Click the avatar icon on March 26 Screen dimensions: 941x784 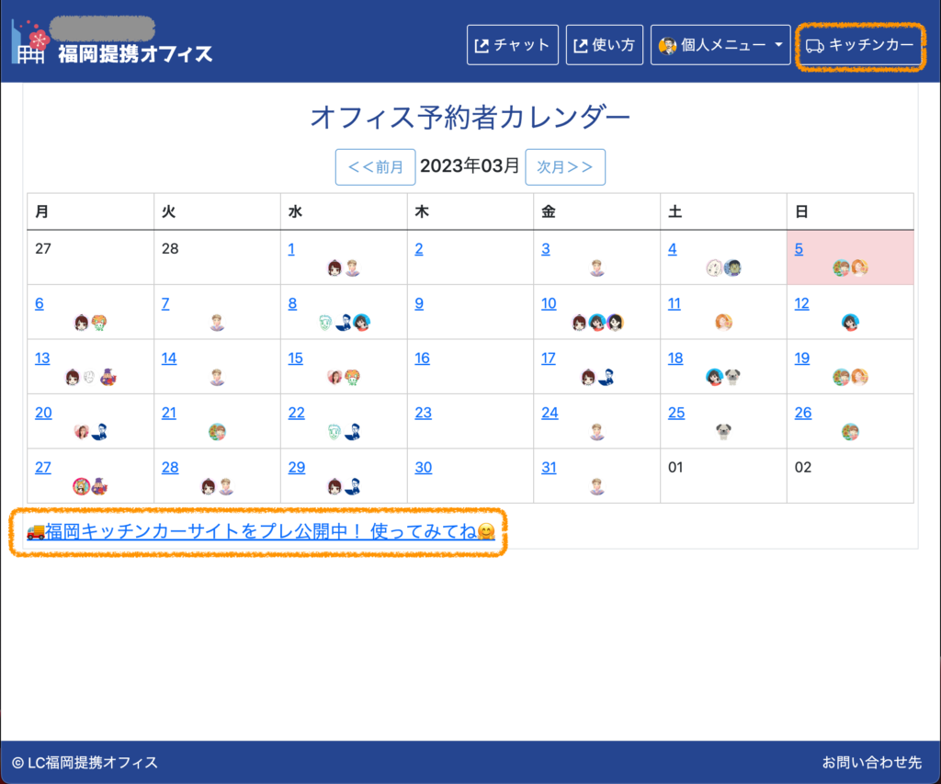[x=850, y=431]
